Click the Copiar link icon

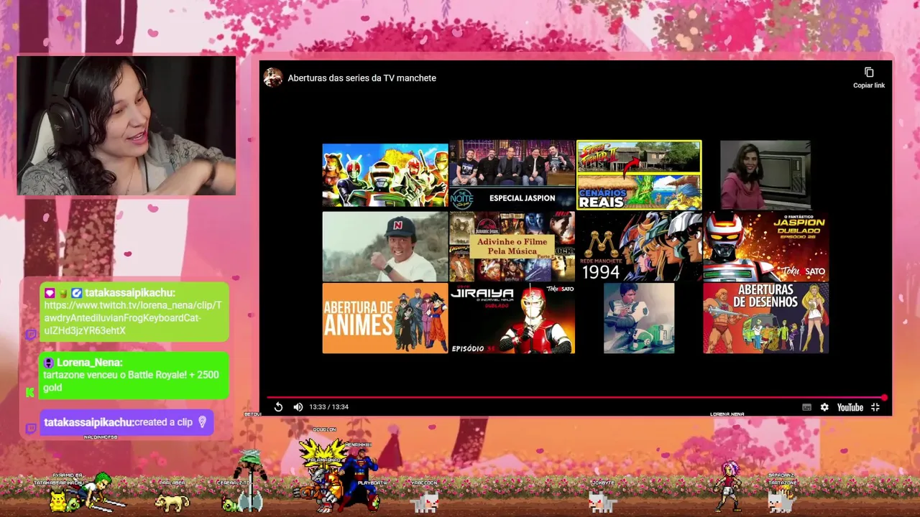tap(869, 73)
